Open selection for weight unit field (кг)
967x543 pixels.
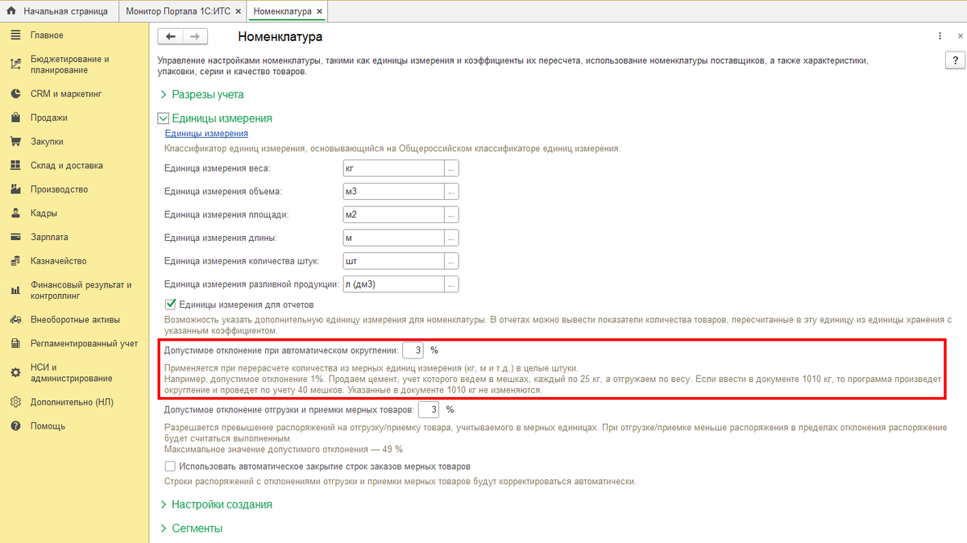tap(452, 168)
